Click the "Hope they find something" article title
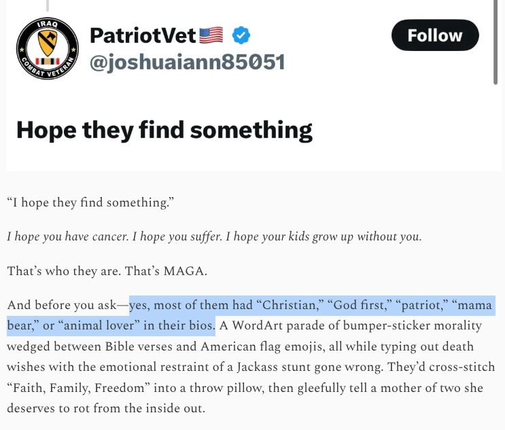 click(x=164, y=130)
